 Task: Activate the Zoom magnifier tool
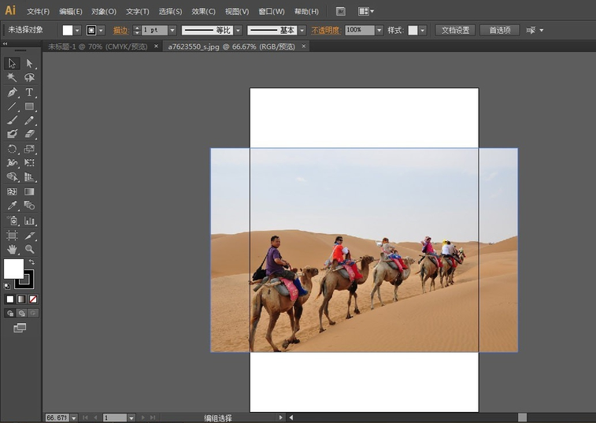[x=29, y=249]
